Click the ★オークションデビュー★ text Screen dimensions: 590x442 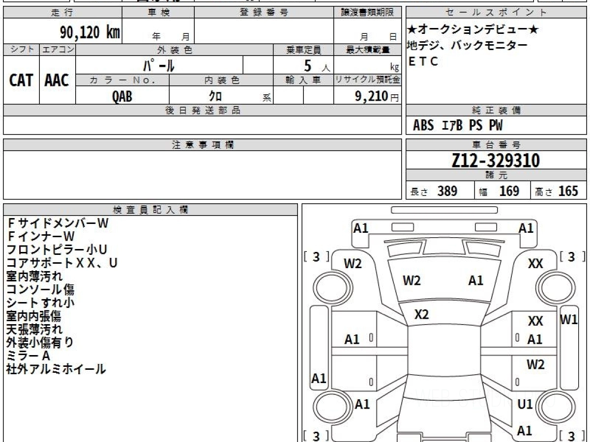click(473, 30)
